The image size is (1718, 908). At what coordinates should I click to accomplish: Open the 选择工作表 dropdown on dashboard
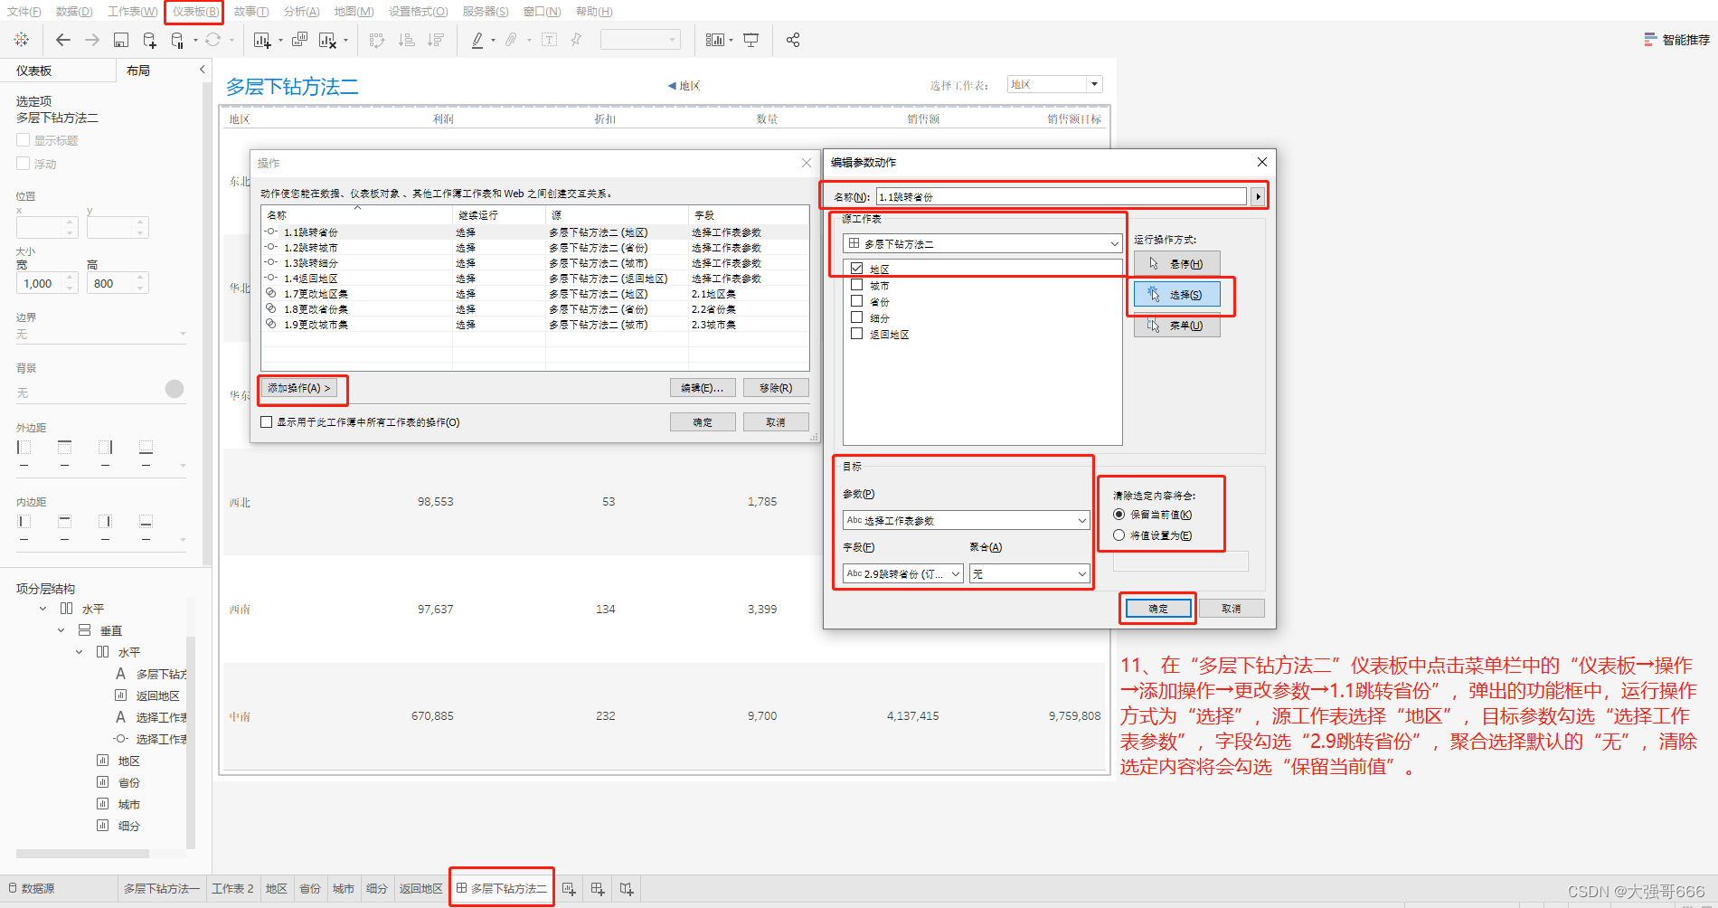(x=1055, y=84)
